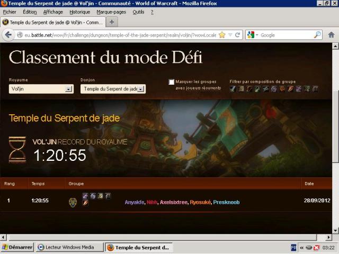339x254 pixels.
Task: Click orange class icon on second row of group
Action: click(85, 203)
